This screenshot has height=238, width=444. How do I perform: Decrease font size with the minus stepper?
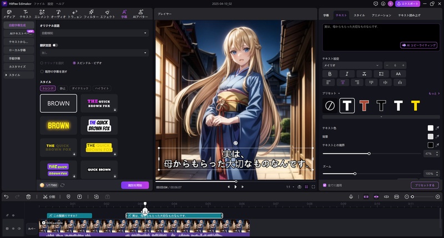[x=387, y=65]
